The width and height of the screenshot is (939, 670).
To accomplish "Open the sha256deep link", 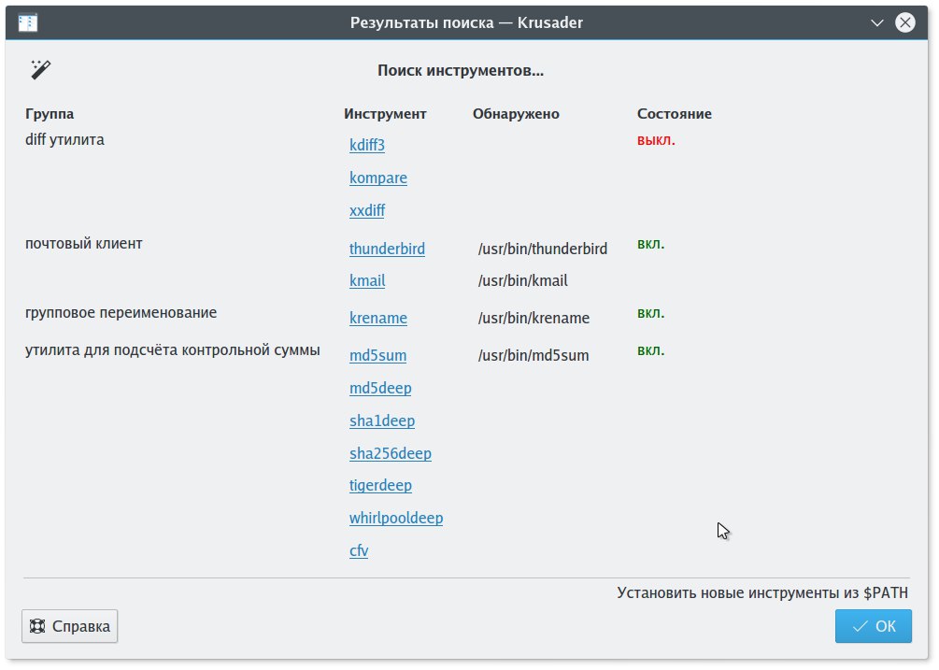I will [x=391, y=453].
